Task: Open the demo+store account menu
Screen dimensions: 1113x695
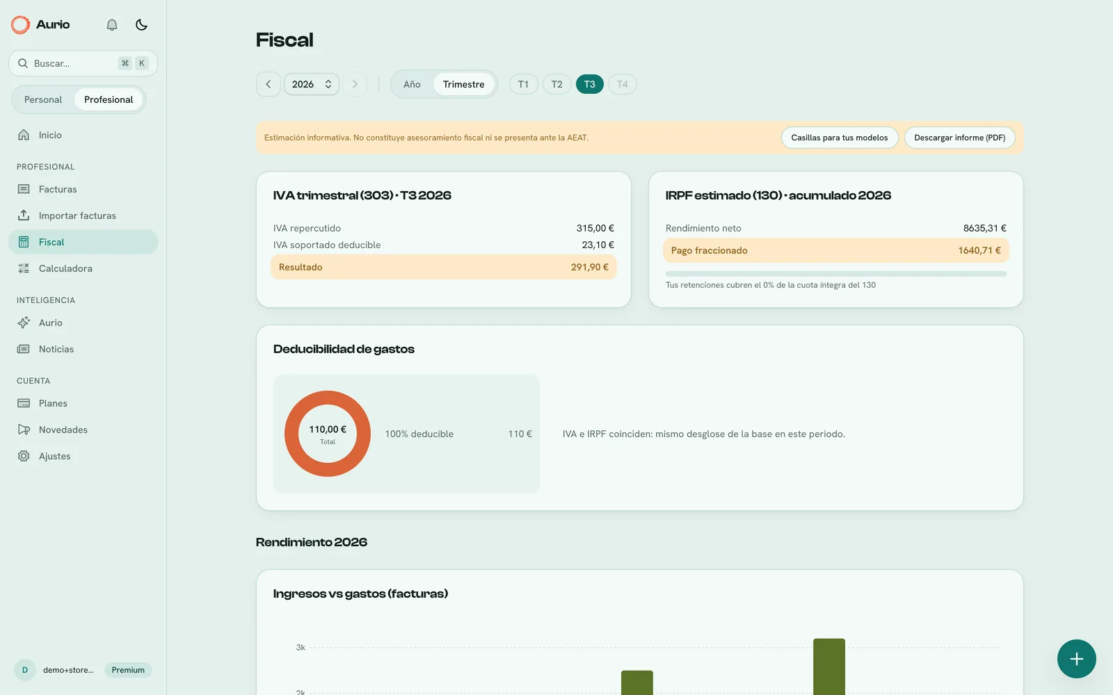Action: 68,670
